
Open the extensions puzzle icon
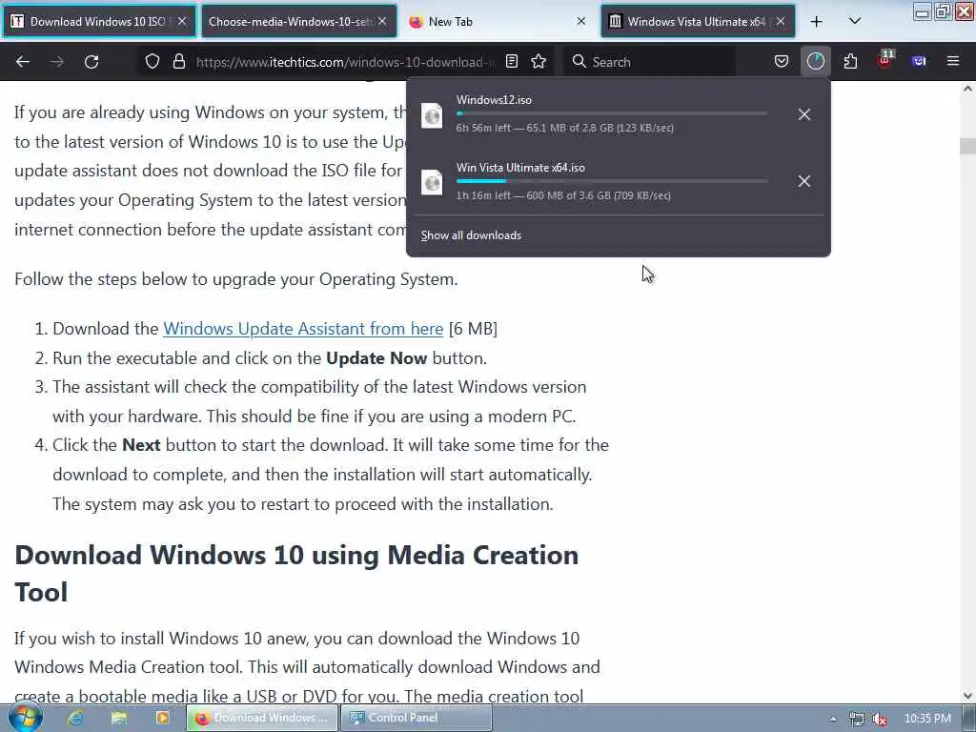850,62
